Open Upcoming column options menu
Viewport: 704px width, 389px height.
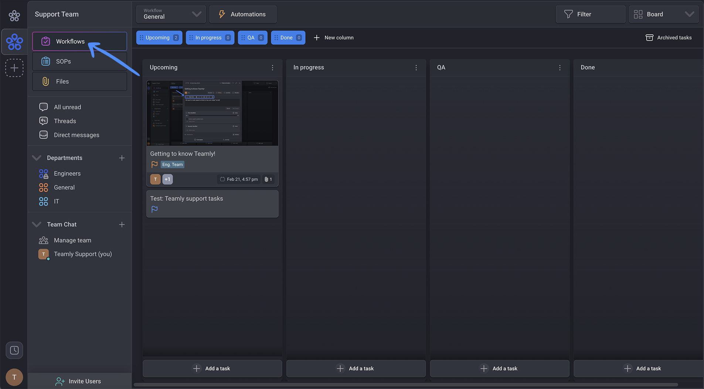pos(272,68)
